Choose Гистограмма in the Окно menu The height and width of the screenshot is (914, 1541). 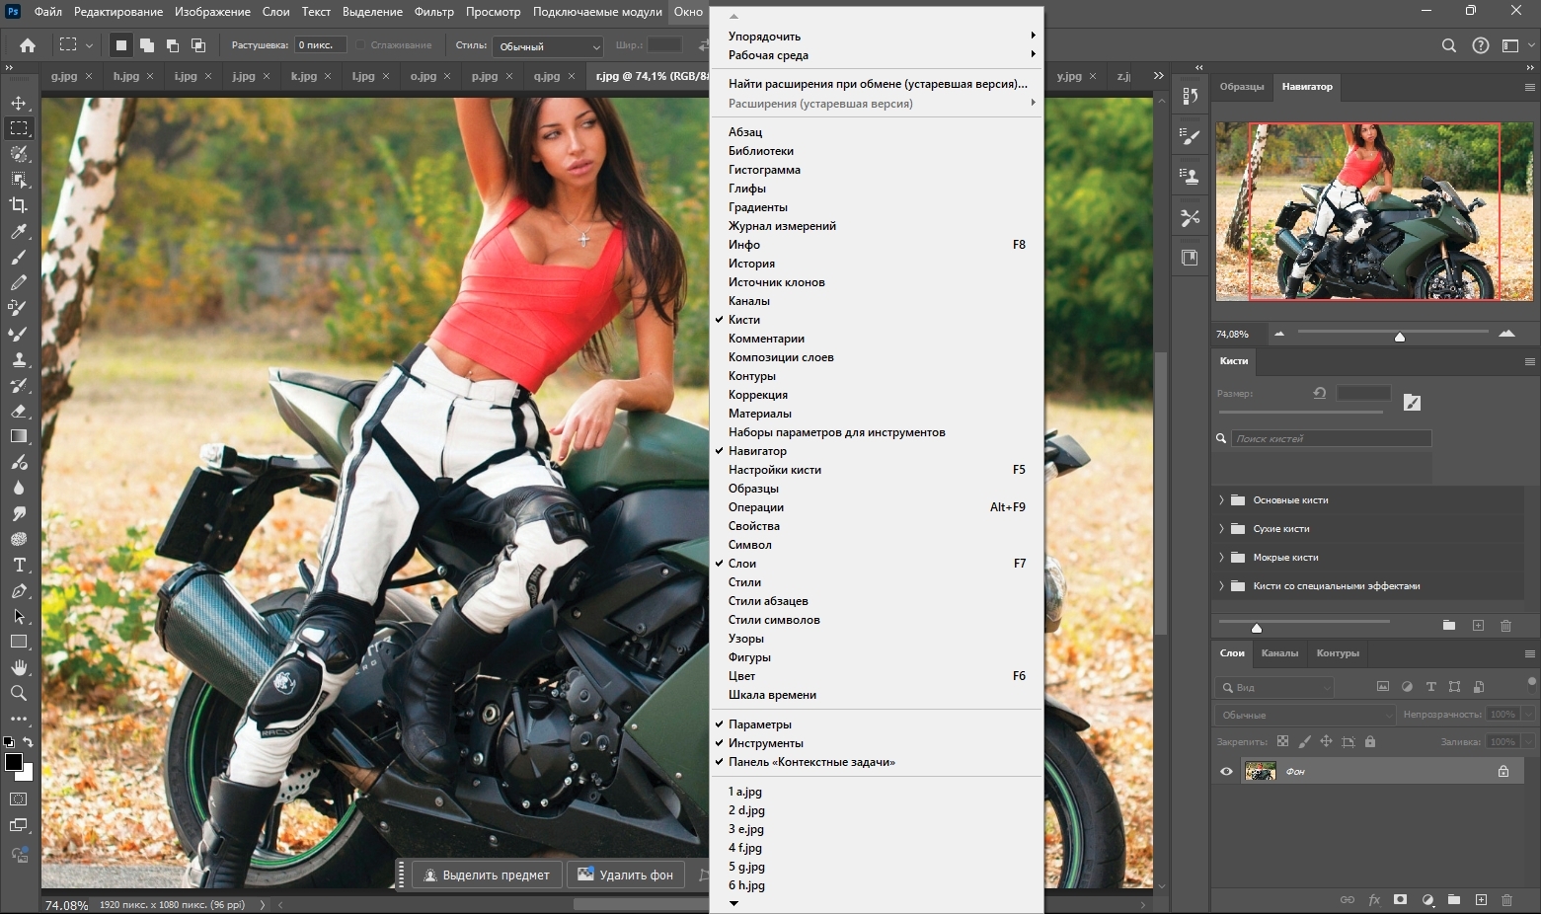tap(877, 170)
